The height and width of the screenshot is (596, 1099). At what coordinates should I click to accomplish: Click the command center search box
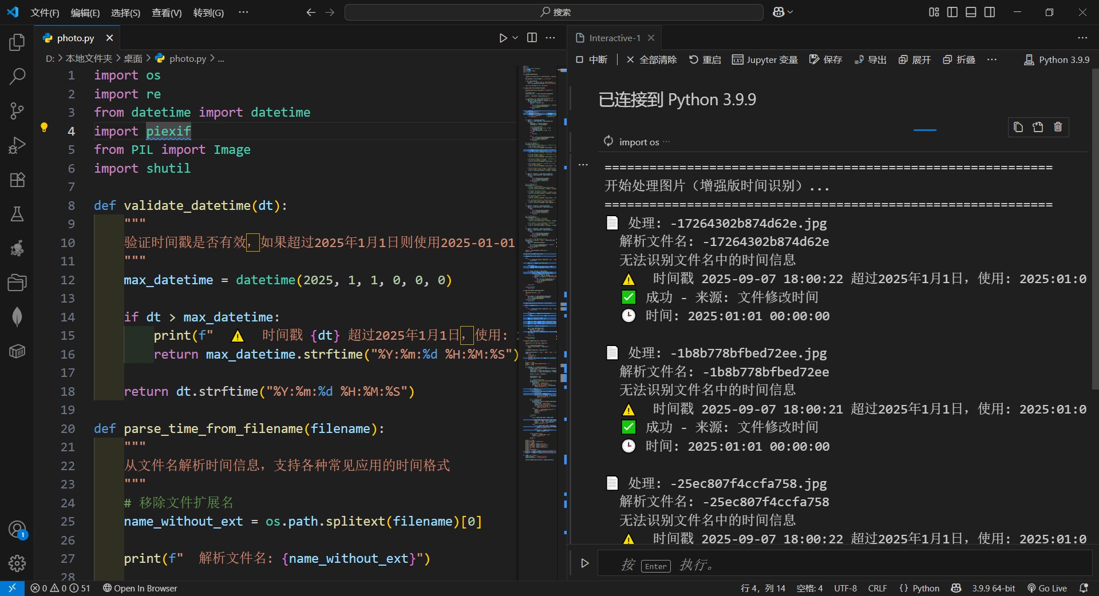(554, 12)
